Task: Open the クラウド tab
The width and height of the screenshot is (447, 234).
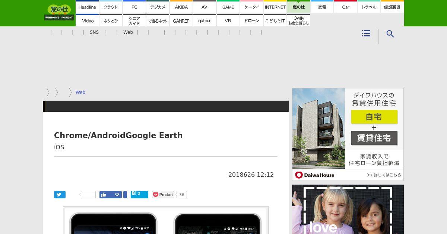Action: click(x=111, y=7)
